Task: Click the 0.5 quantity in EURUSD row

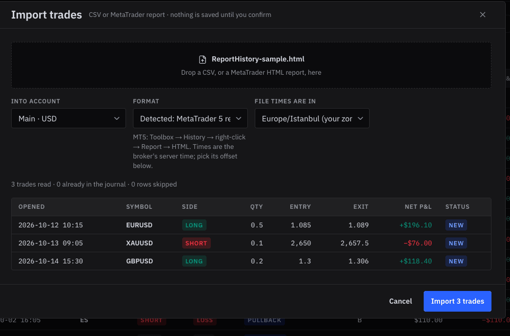Action: coord(257,225)
